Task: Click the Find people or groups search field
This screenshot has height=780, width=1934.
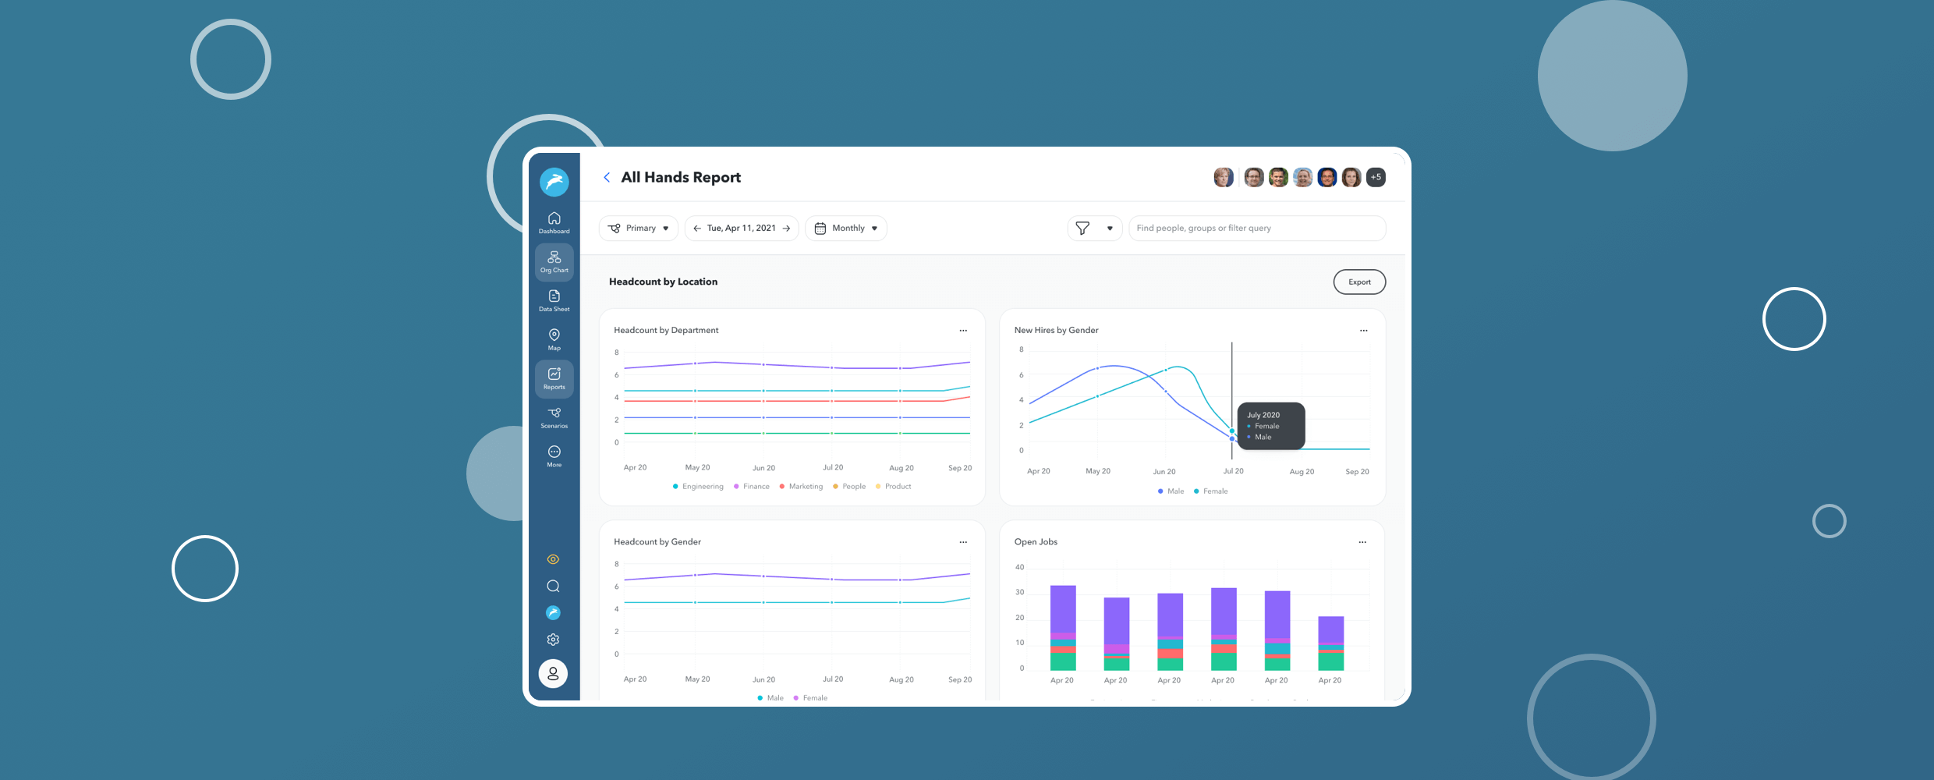Action: [1256, 229]
